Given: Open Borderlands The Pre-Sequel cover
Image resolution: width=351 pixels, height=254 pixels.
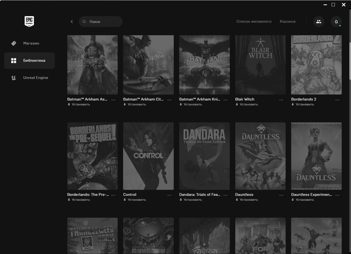Looking at the screenshot, I should tap(92, 156).
